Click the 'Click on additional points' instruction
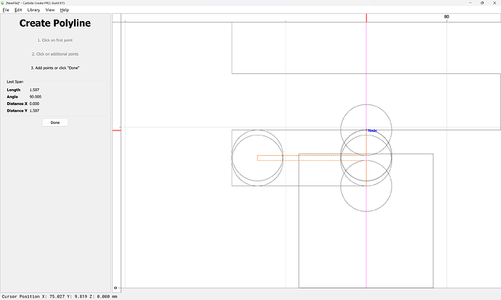501x300 pixels. click(x=55, y=54)
